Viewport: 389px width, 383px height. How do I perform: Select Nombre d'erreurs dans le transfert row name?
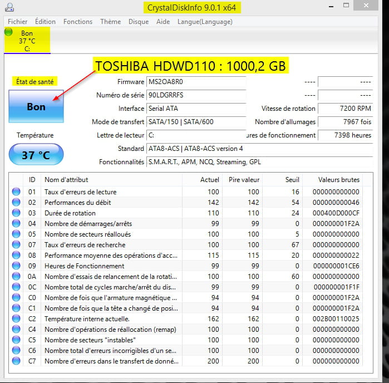tap(111, 361)
